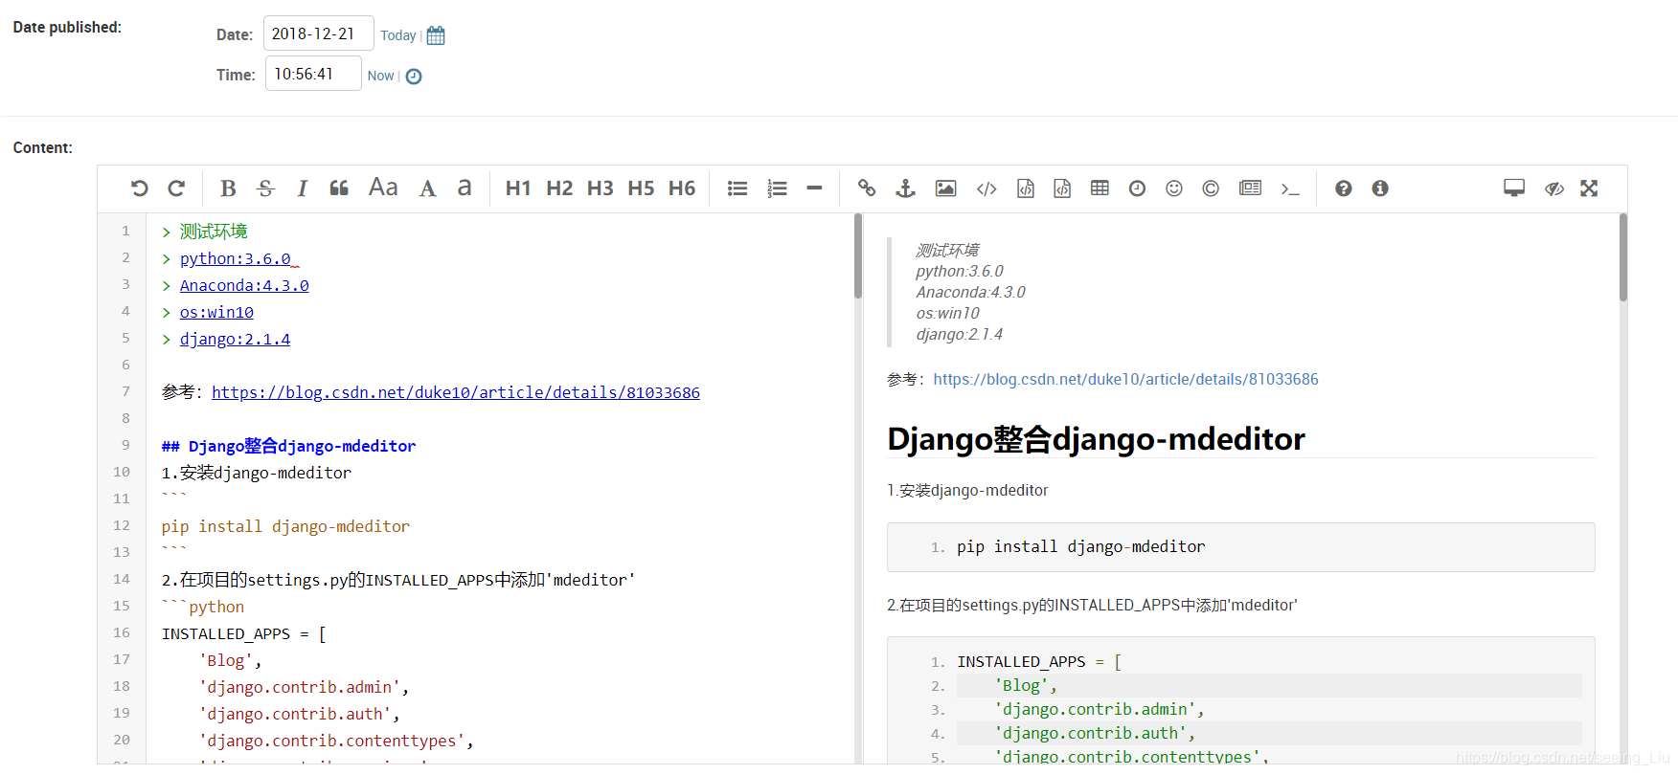Click 'INSTALLED_APPS = [' on editor line 16
This screenshot has height=775, width=1678.
[244, 633]
